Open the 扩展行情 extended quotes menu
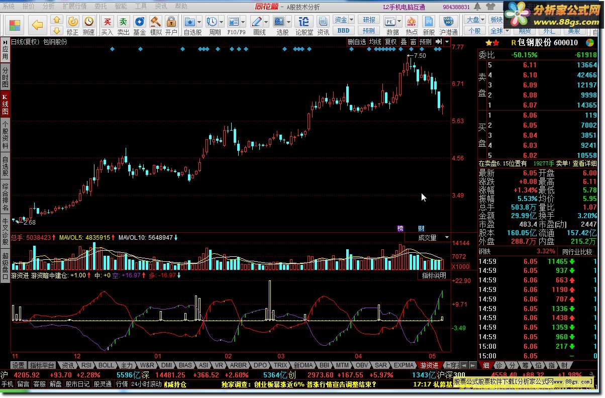The height and width of the screenshot is (398, 605). (74, 7)
